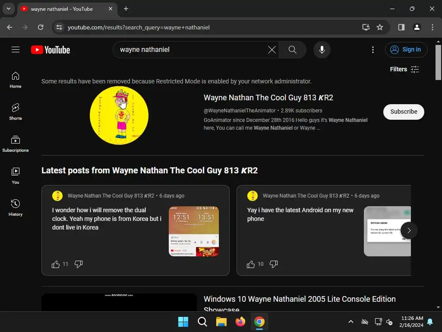Click the Sign in button
This screenshot has height=332, width=442.
tap(406, 50)
